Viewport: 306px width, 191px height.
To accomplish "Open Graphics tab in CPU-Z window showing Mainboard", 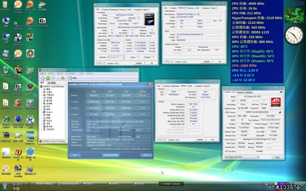I will 206,8.
